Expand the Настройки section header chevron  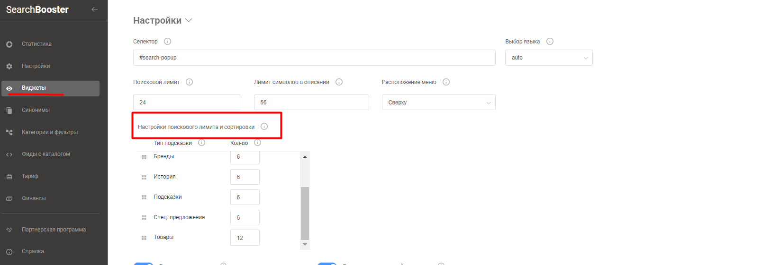[x=189, y=20]
